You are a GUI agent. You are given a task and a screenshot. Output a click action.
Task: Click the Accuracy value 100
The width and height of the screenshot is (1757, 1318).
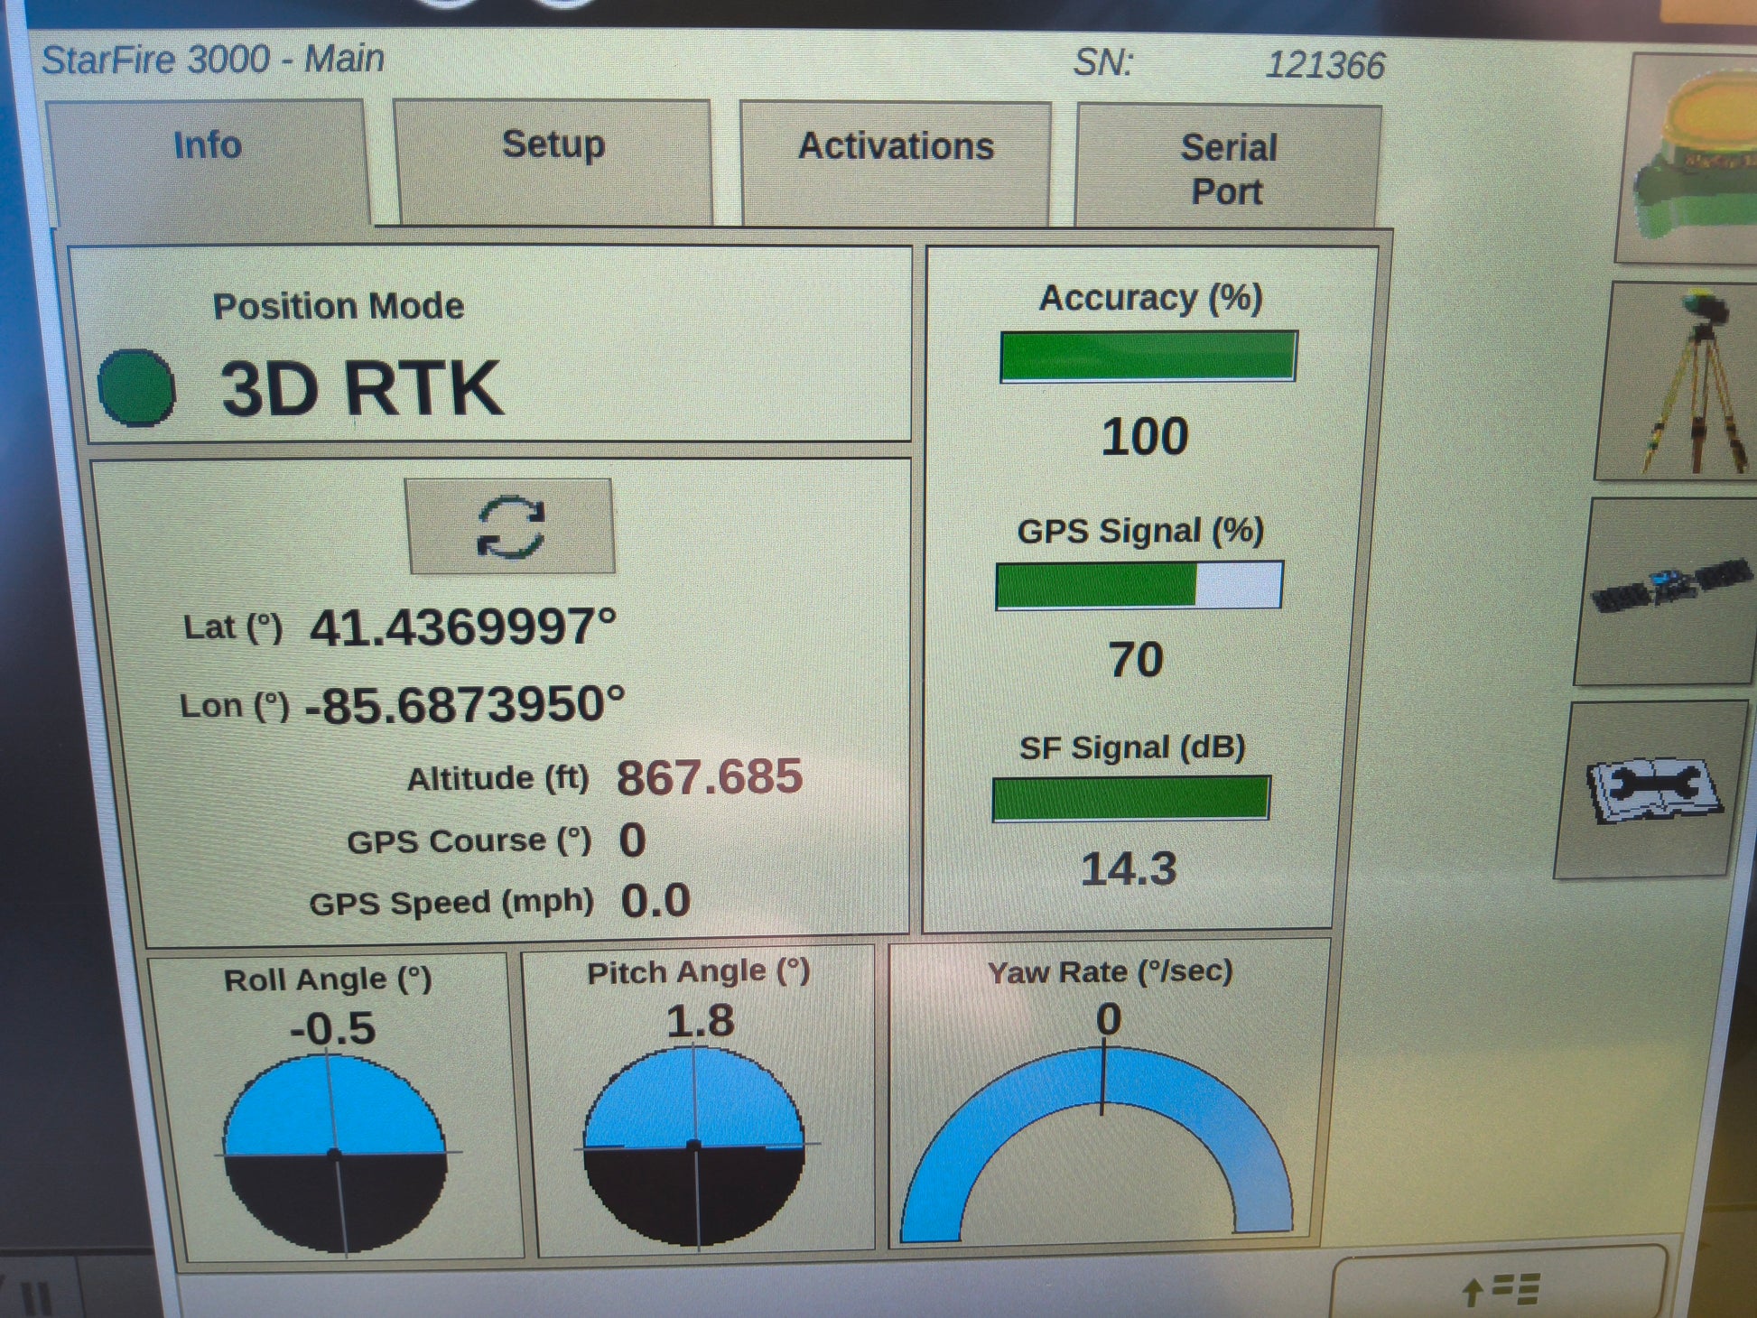1145,437
